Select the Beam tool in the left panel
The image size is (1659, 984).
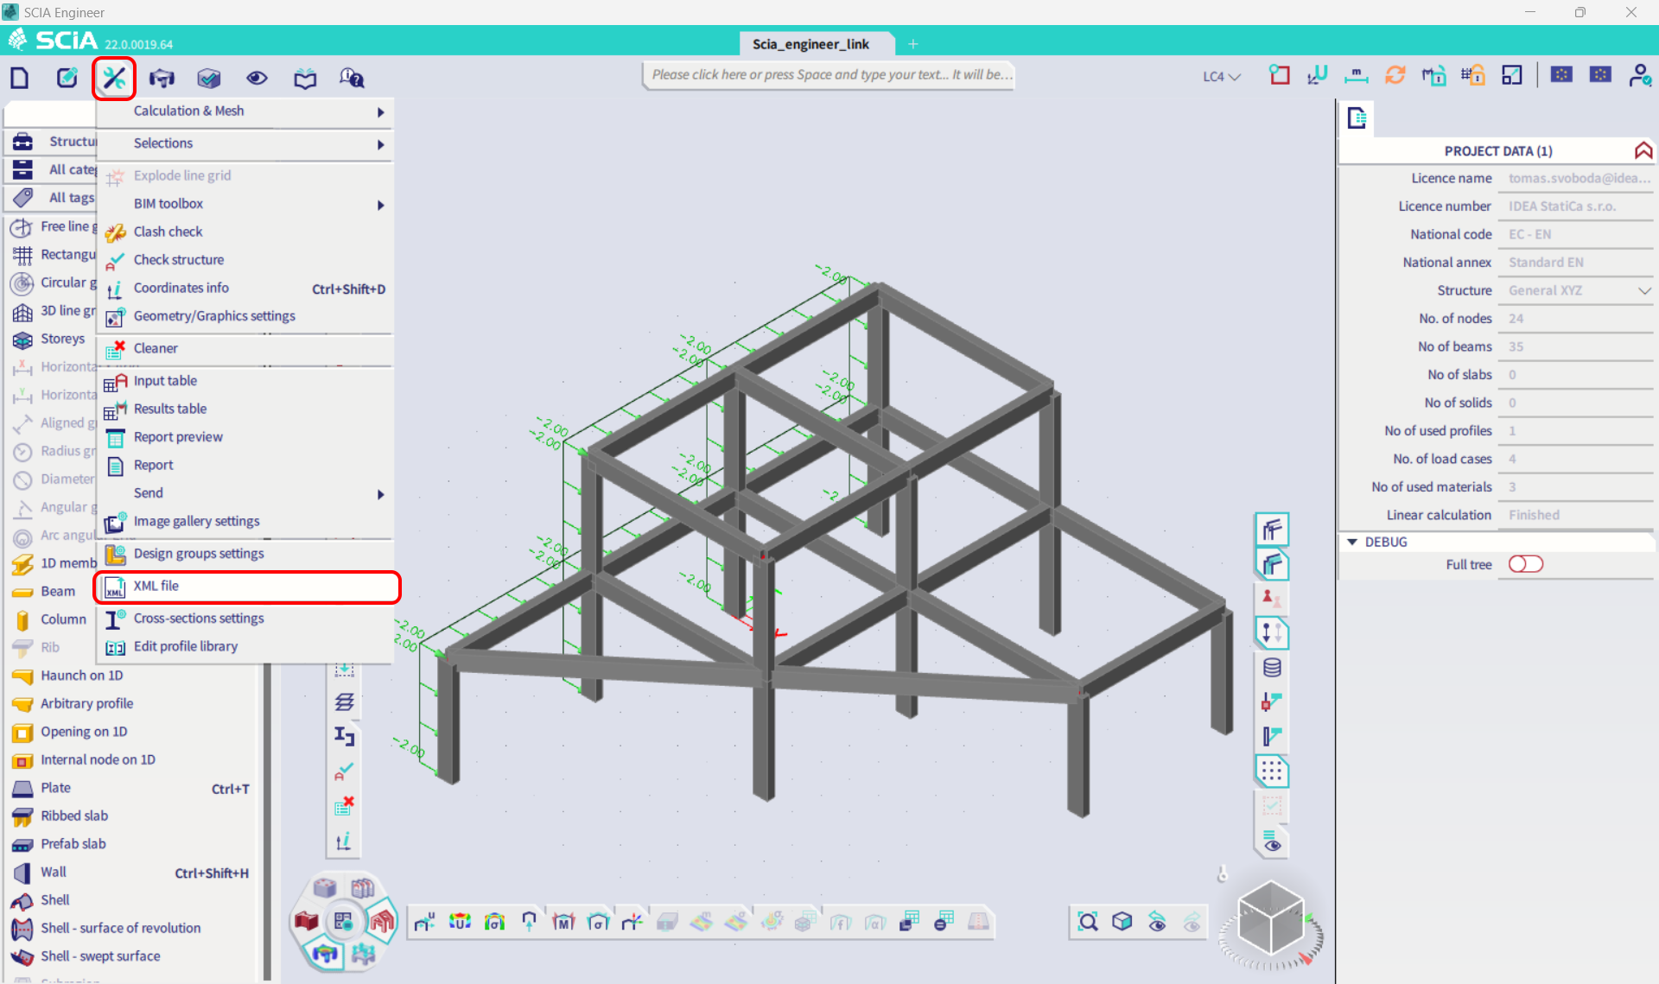pos(58,591)
